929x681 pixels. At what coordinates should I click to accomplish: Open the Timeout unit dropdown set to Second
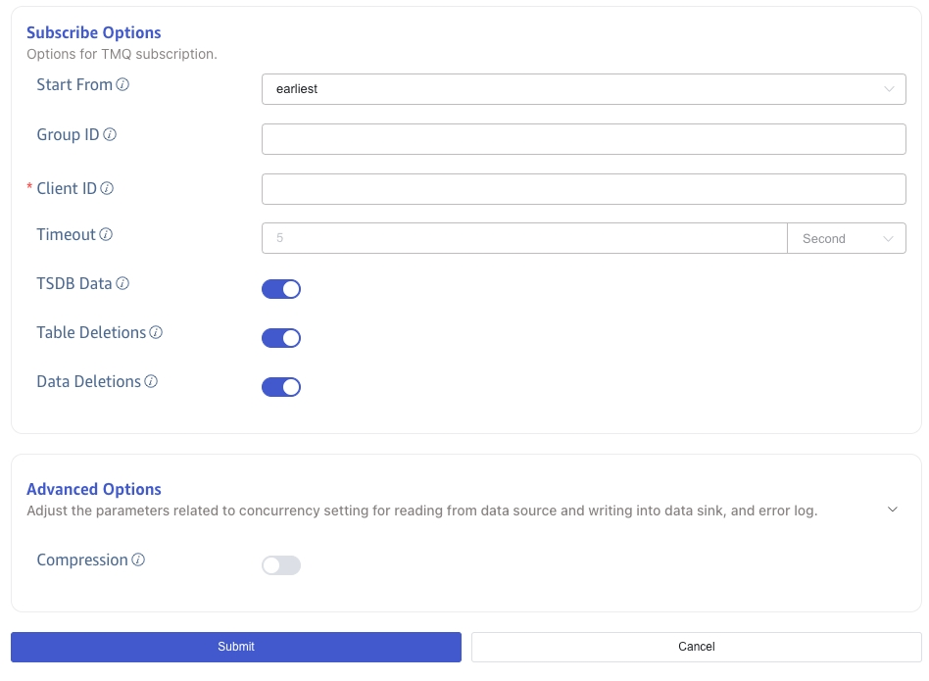click(846, 239)
